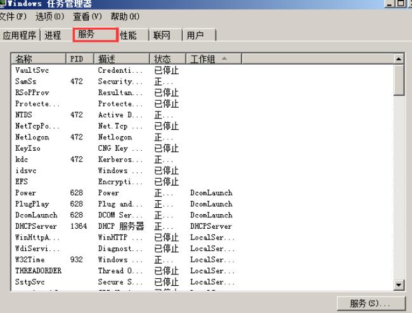The height and width of the screenshot is (313, 412).
Task: Click the Plug and... description cell
Action: 120,204
